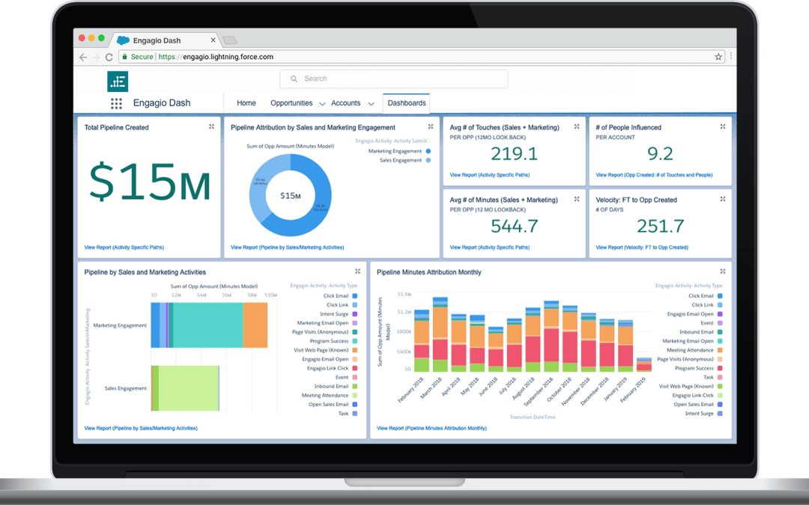Expand the Velocity FT to Opp widget

pyautogui.click(x=723, y=199)
